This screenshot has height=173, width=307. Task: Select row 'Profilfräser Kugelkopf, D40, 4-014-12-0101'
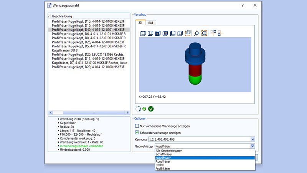(89, 30)
